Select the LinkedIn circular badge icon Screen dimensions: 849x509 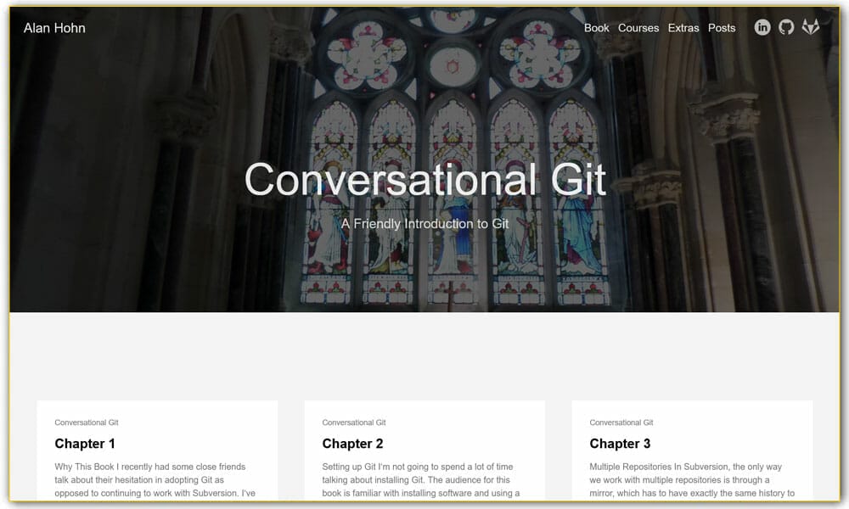pyautogui.click(x=762, y=27)
